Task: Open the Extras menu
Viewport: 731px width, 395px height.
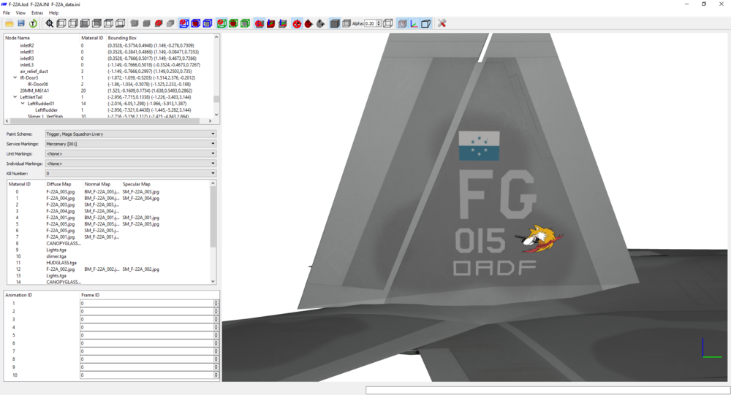Action: pyautogui.click(x=37, y=13)
